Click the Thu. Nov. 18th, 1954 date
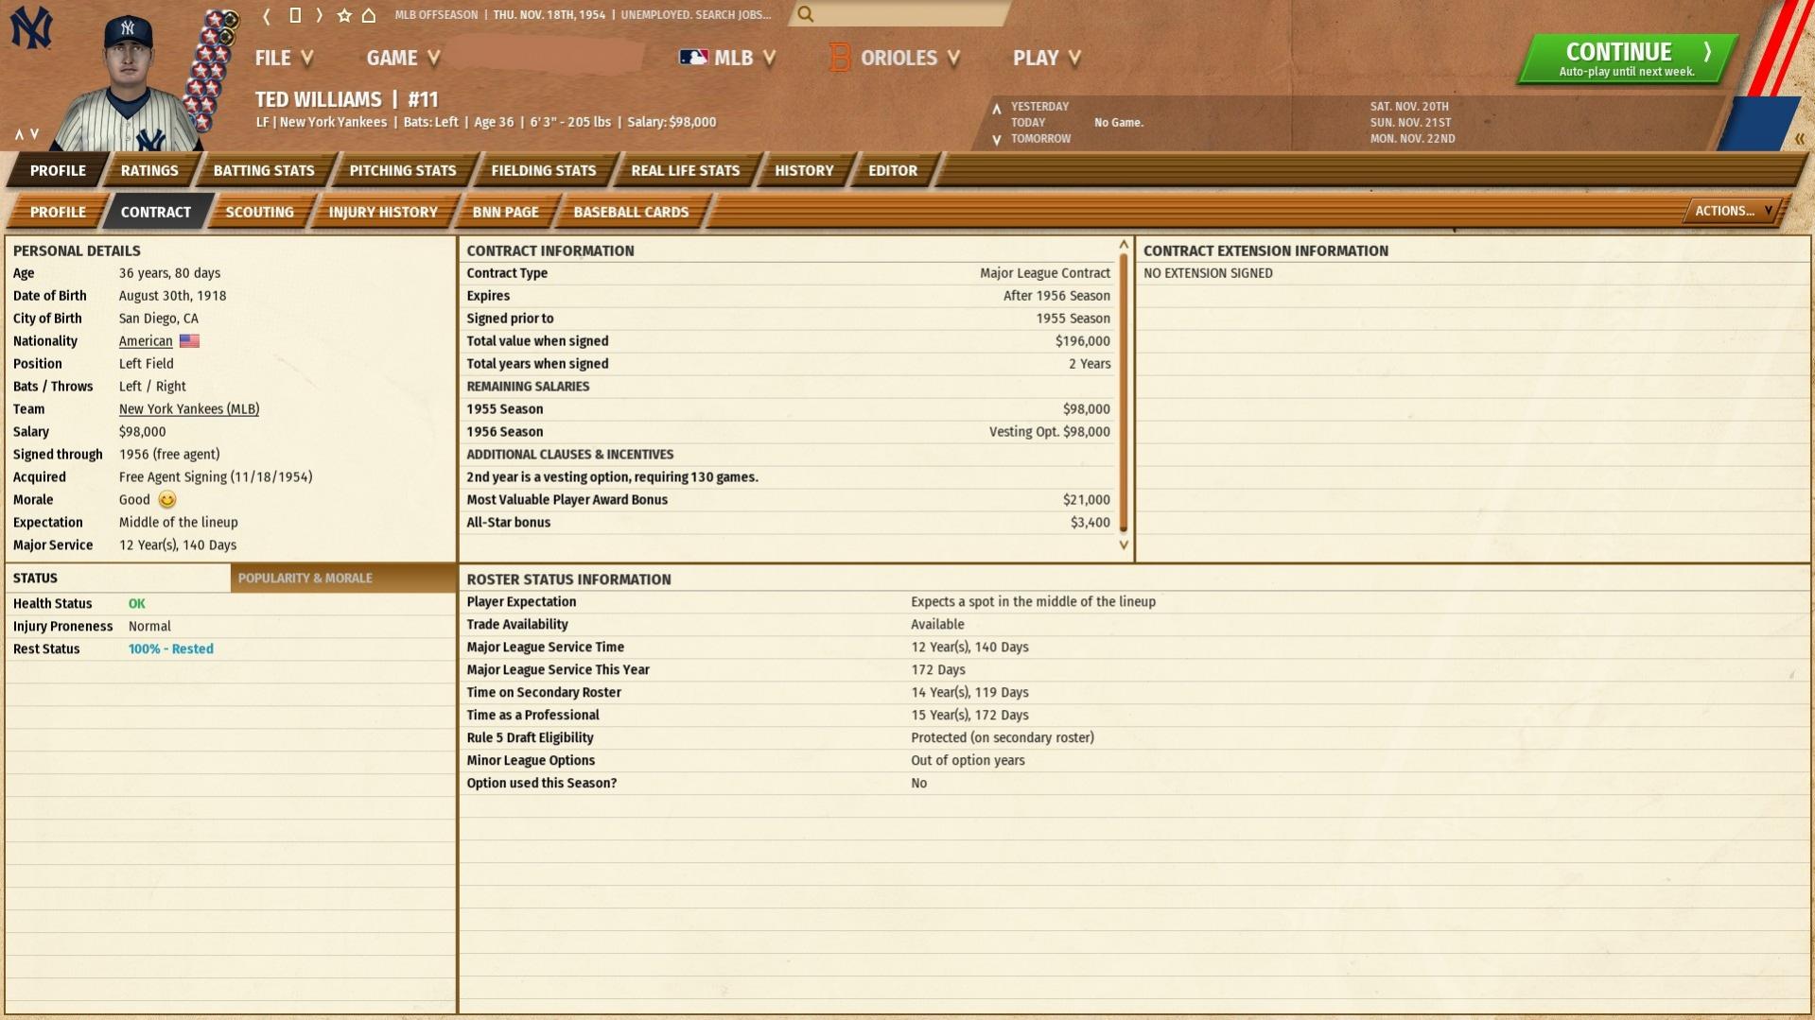This screenshot has width=1815, height=1020. click(549, 15)
